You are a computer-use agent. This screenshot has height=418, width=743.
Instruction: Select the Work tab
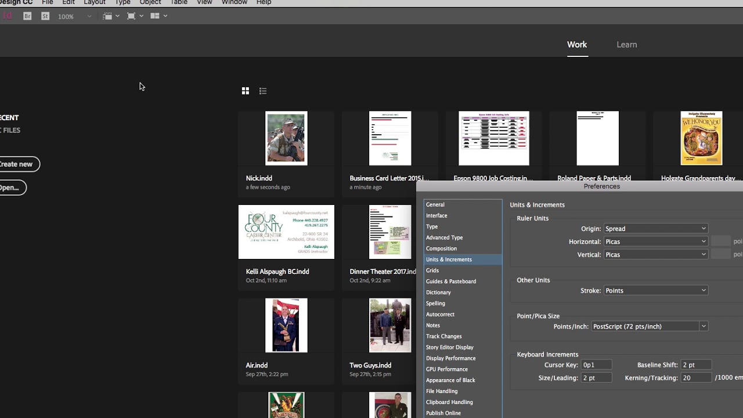pos(577,45)
